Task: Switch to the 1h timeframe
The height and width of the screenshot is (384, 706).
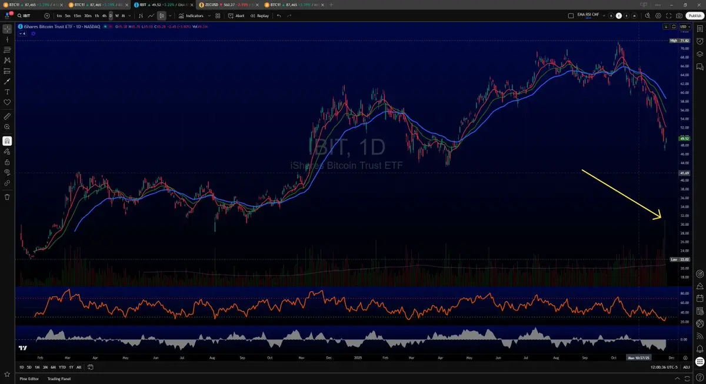Action: coord(96,16)
